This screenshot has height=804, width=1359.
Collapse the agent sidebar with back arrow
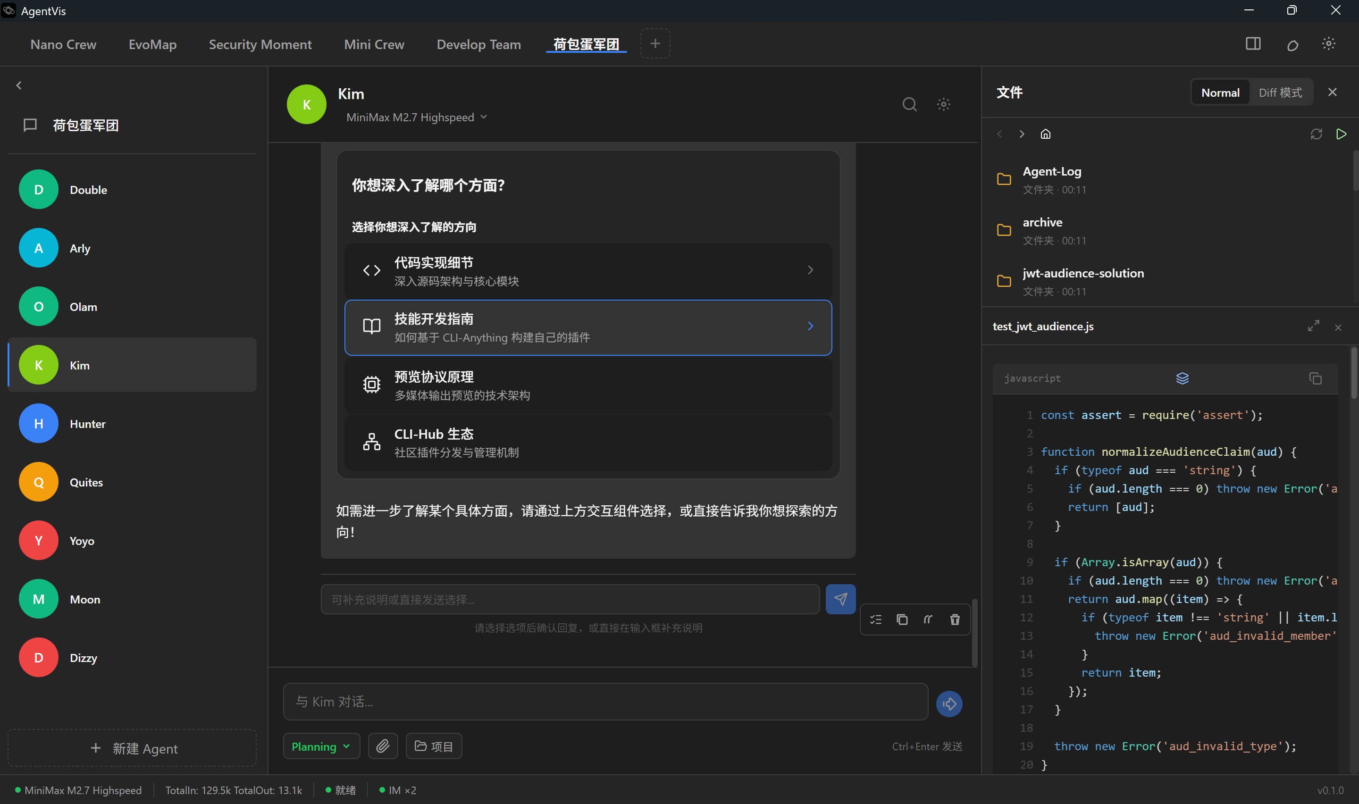tap(19, 85)
